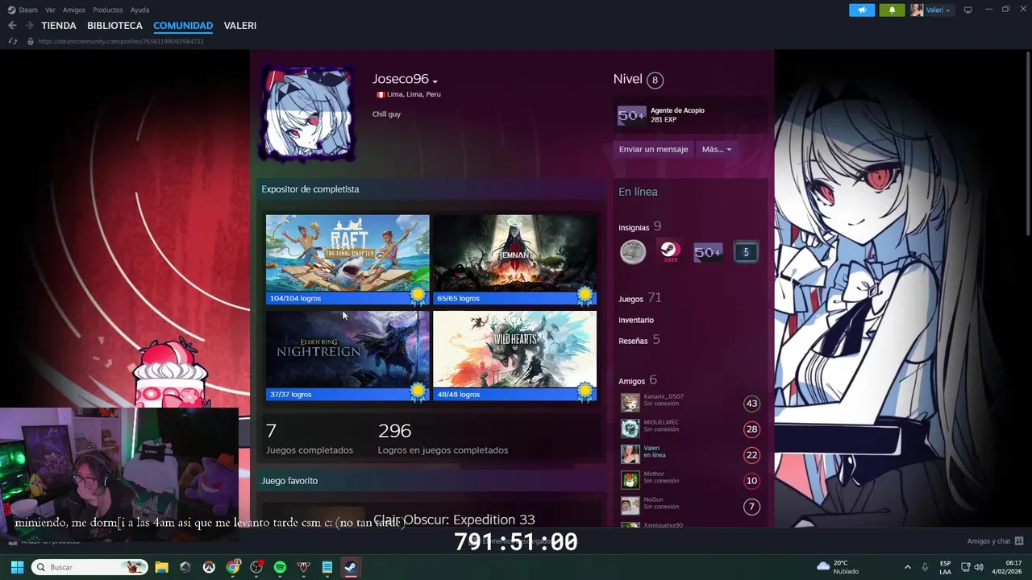
Task: Open the Notepad taskbar icon
Action: click(327, 567)
